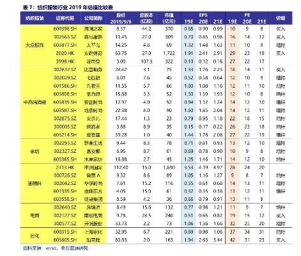The image size is (301, 256).
Task: Select stock code 603877.SH
Action: tap(65, 45)
